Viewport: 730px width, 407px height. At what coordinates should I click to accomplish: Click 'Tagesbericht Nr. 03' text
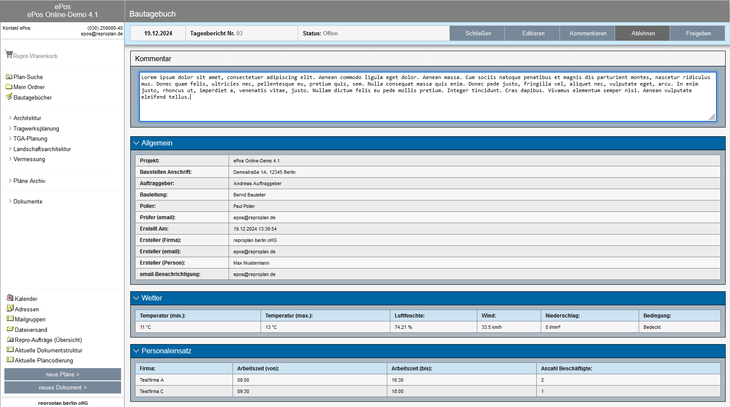coord(216,33)
